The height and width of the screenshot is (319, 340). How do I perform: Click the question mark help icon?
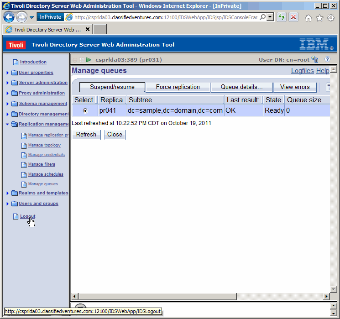click(327, 59)
